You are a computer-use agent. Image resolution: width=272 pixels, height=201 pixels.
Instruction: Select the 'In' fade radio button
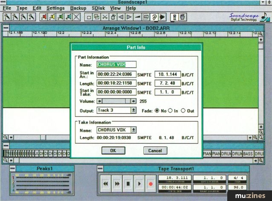[x=170, y=110]
